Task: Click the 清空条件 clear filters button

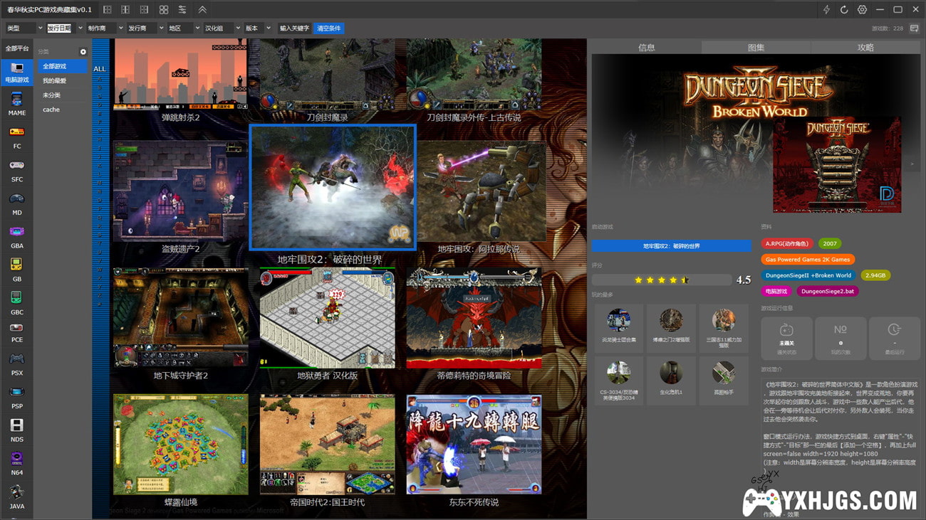Action: pos(329,28)
